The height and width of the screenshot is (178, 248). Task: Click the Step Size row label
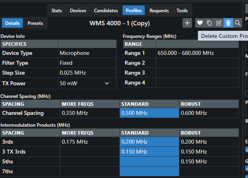13,73
